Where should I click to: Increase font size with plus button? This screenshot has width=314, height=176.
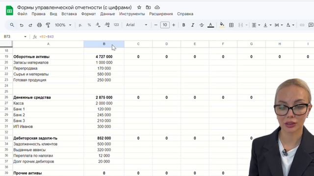174,25
